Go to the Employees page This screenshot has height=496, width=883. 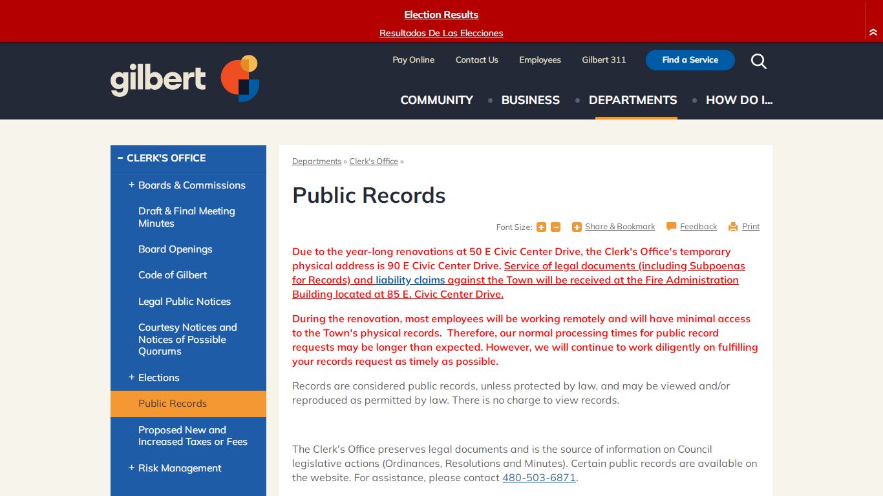click(540, 60)
